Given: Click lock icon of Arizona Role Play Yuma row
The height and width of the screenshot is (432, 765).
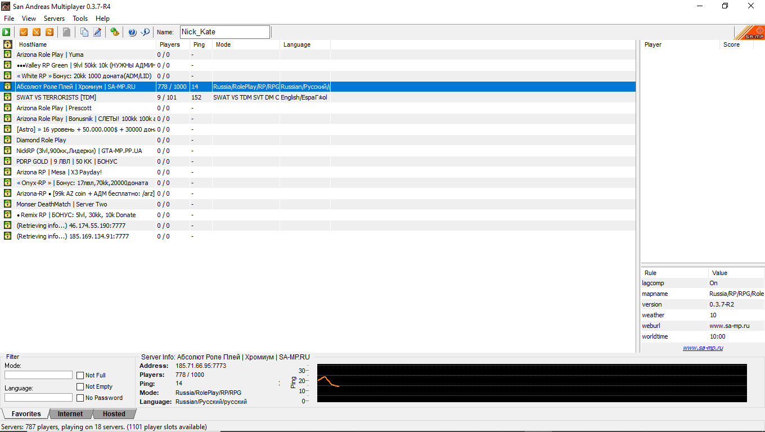Looking at the screenshot, I should point(7,55).
